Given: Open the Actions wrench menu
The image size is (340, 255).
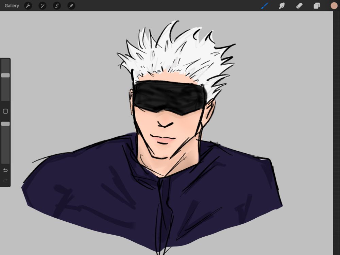Looking at the screenshot, I should 28,6.
